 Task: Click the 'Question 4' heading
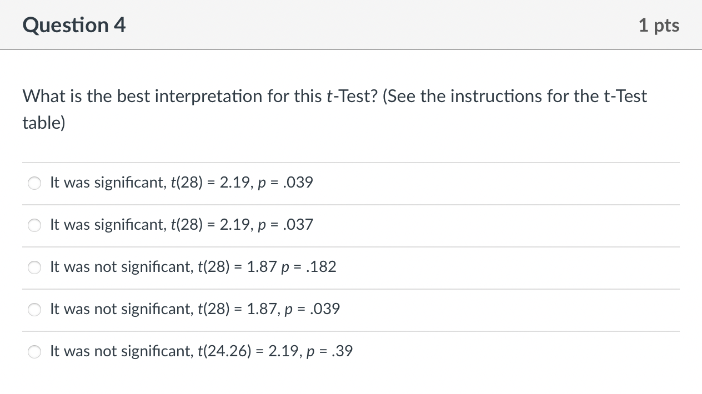click(x=74, y=25)
